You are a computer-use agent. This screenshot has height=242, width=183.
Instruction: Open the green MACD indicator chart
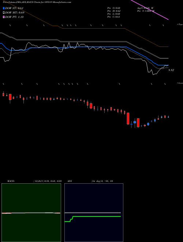(x=31, y=213)
